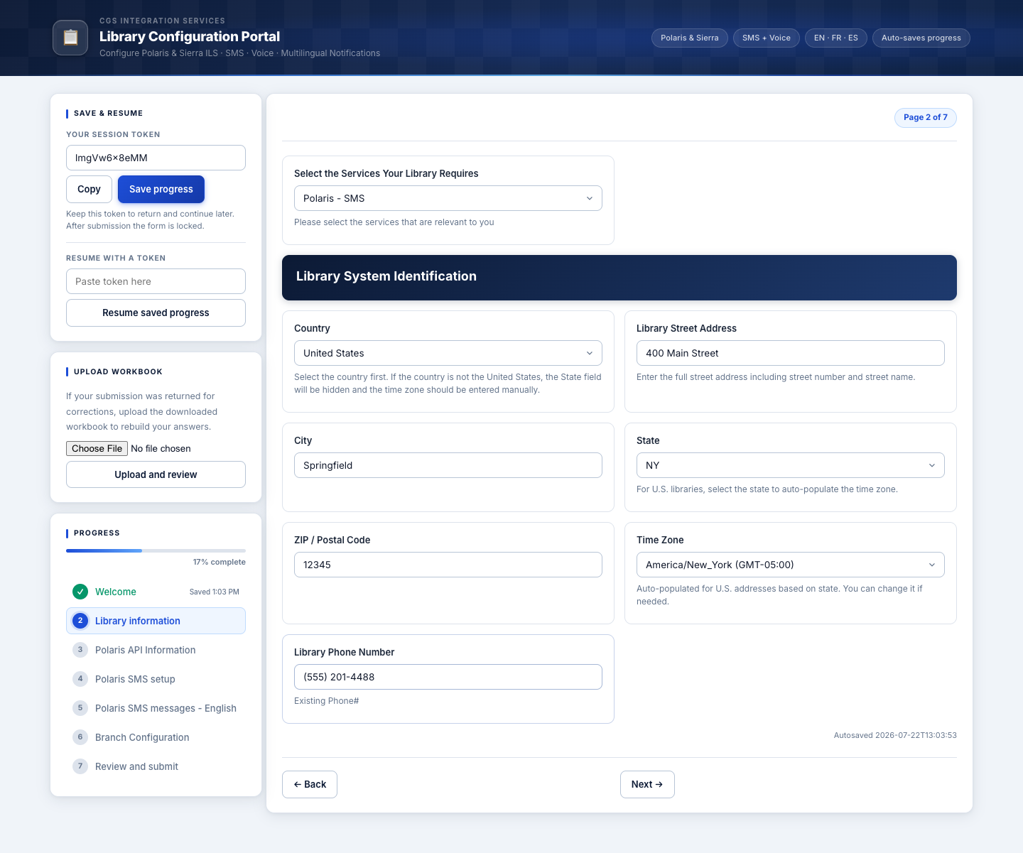
Task: Click the progress bar
Action: click(156, 550)
